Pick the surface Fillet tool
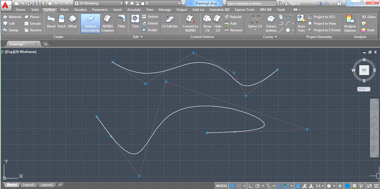Screen dimensions: 380x189 (x=121, y=22)
